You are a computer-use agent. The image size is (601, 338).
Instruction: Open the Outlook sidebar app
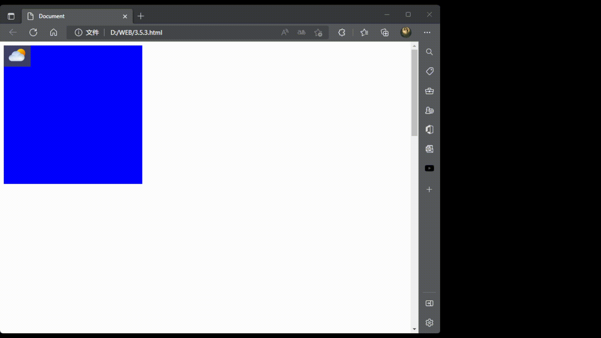[x=429, y=149]
